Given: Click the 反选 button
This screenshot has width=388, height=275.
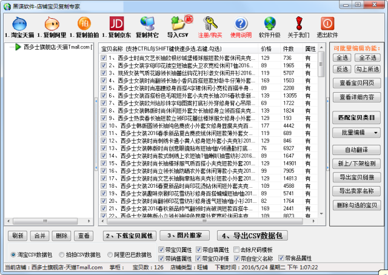Looking at the screenshot, I should 342,69.
